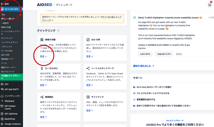The image size is (214, 127).
Task: Click the ローカルSEO map pin icon
Action: pos(42,68)
